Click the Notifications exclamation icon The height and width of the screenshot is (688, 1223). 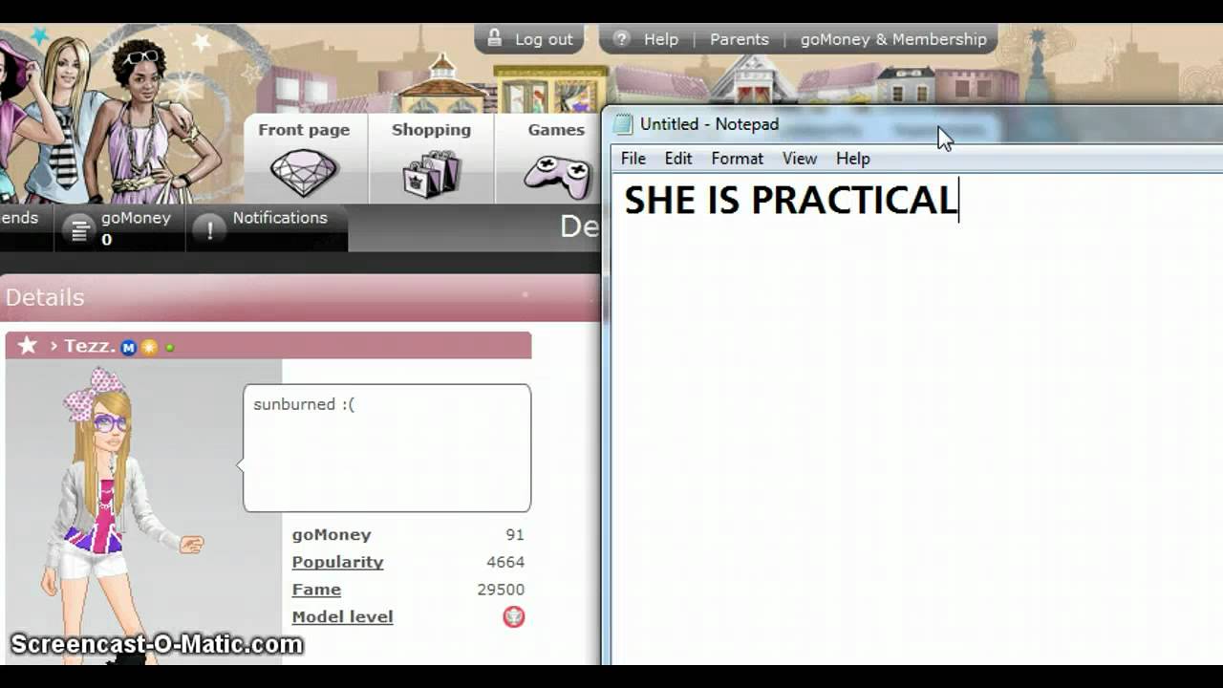pos(209,229)
